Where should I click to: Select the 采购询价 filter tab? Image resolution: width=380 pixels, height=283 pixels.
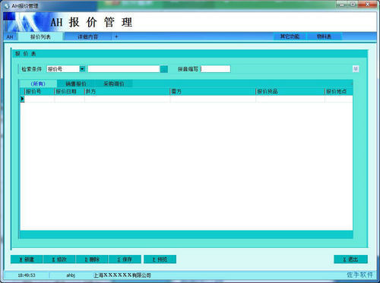pyautogui.click(x=114, y=83)
